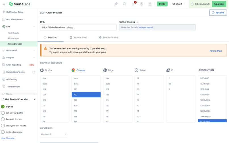
Task: Click the Tunnel Proxies info icon
Action: click(x=137, y=22)
